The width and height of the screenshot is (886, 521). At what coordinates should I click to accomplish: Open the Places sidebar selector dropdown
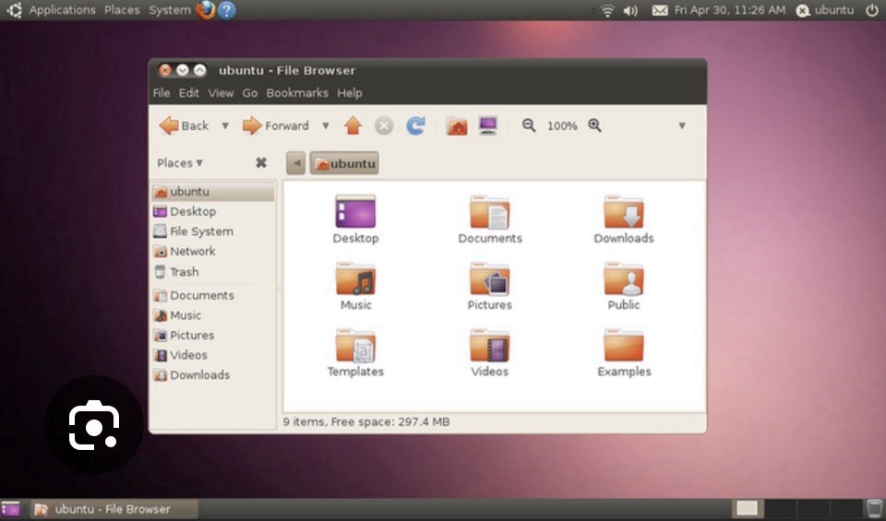coord(180,163)
